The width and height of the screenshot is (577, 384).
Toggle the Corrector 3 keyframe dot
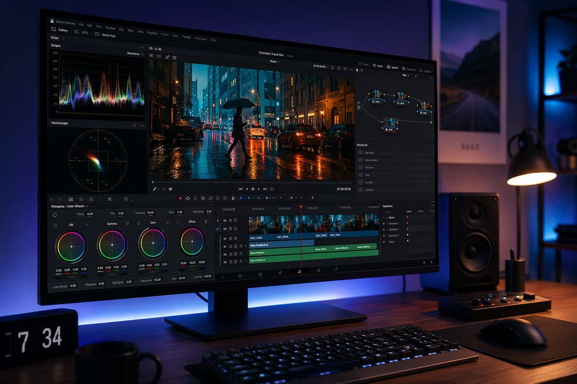tap(407, 235)
